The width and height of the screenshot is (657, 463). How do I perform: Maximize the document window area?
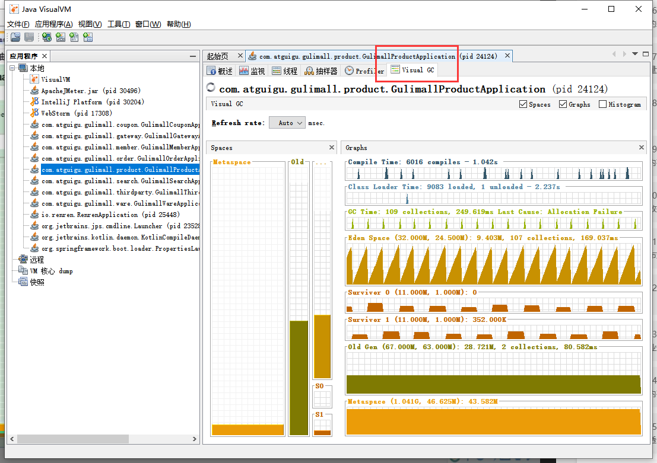646,53
